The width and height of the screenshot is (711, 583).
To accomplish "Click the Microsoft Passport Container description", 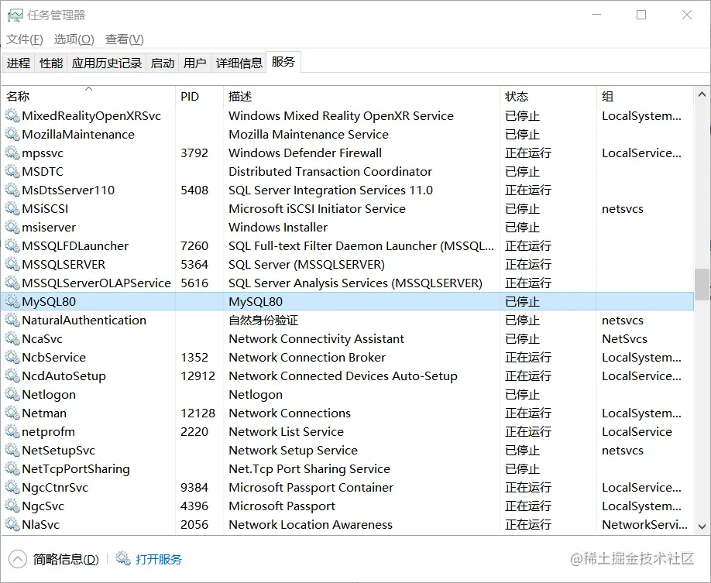I will pyautogui.click(x=311, y=487).
